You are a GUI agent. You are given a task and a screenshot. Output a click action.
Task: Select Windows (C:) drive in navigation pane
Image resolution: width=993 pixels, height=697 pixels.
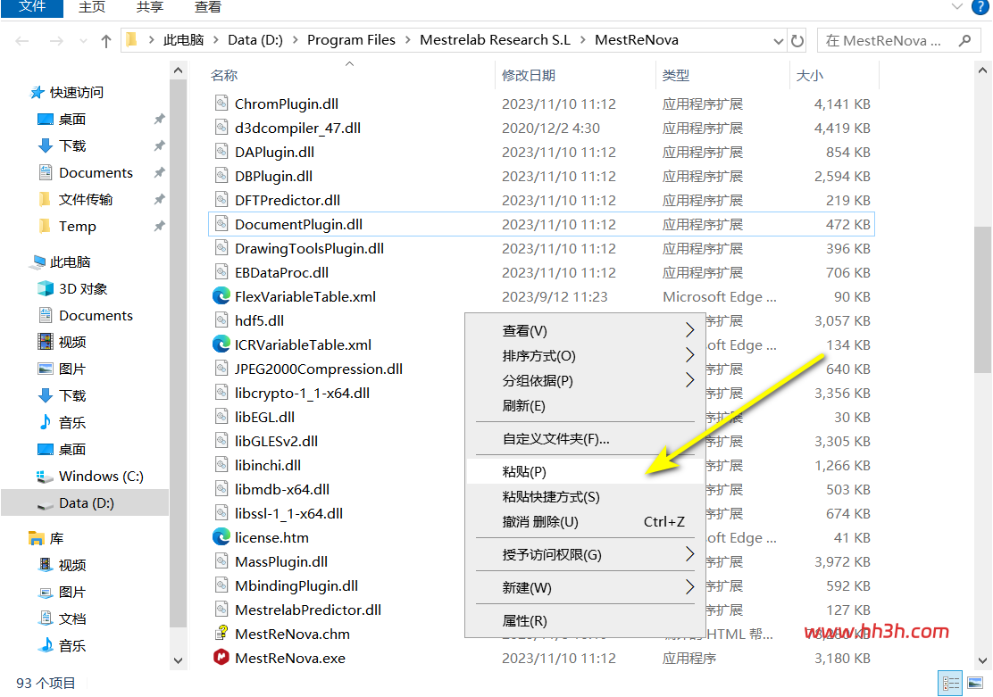point(101,476)
